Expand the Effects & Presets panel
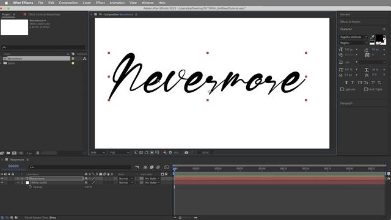The width and height of the screenshot is (391, 220). point(350,22)
